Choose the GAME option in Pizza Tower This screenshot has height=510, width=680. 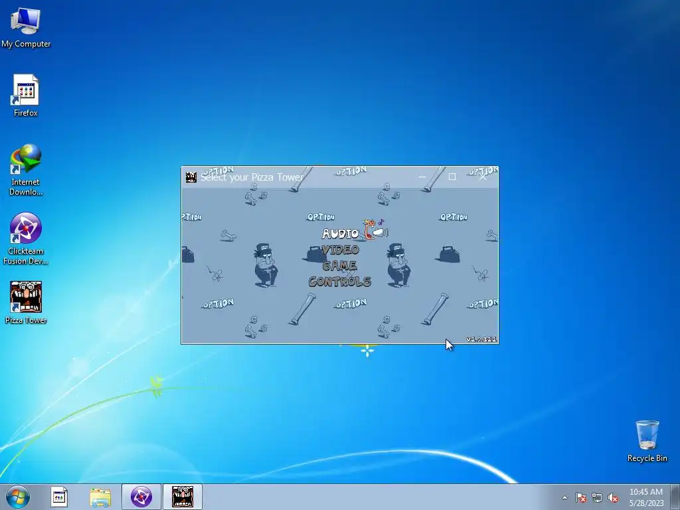[339, 266]
